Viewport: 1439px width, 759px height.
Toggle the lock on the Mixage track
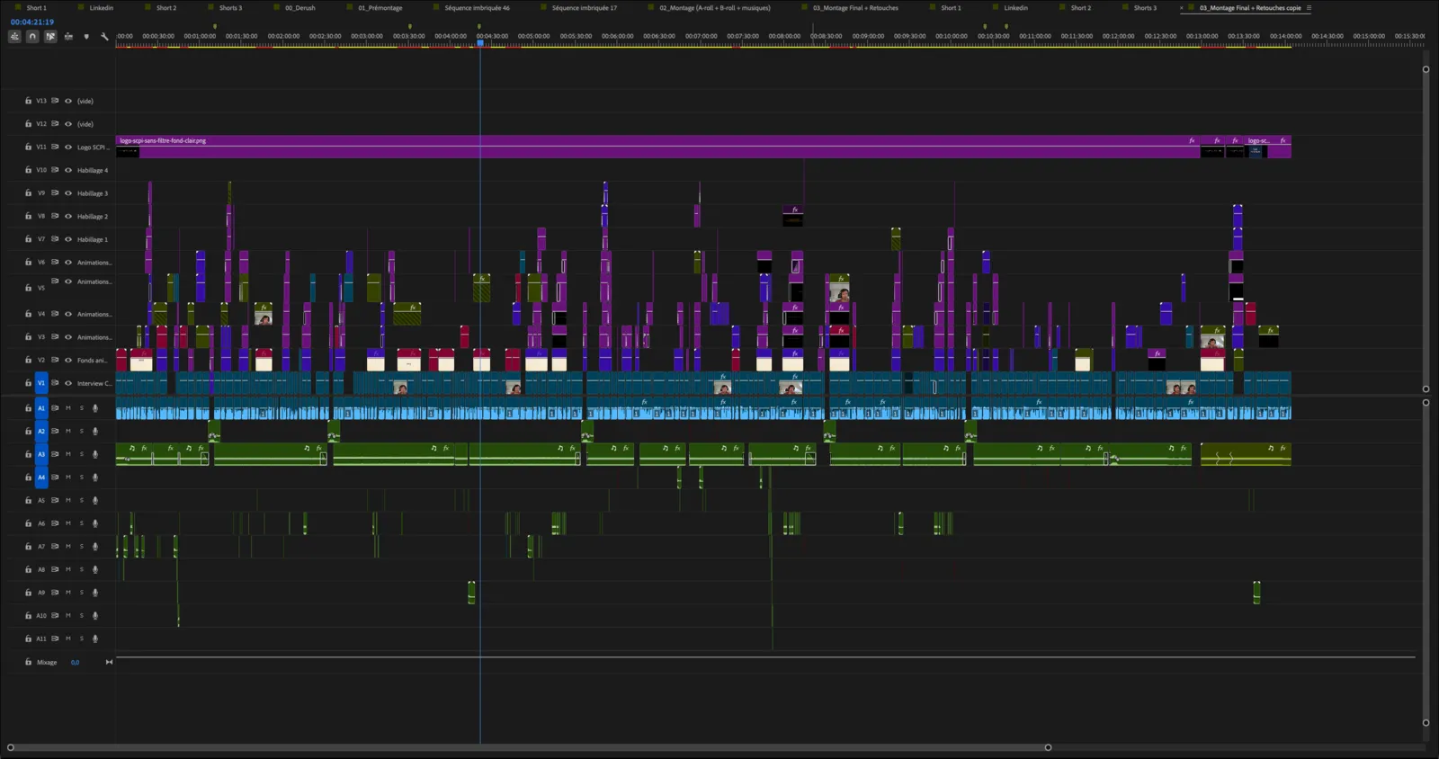pyautogui.click(x=28, y=662)
